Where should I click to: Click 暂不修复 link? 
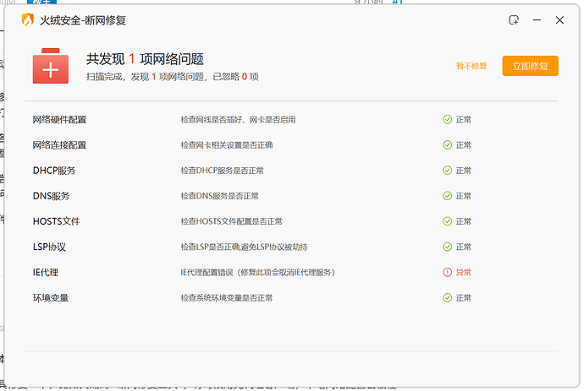point(471,66)
